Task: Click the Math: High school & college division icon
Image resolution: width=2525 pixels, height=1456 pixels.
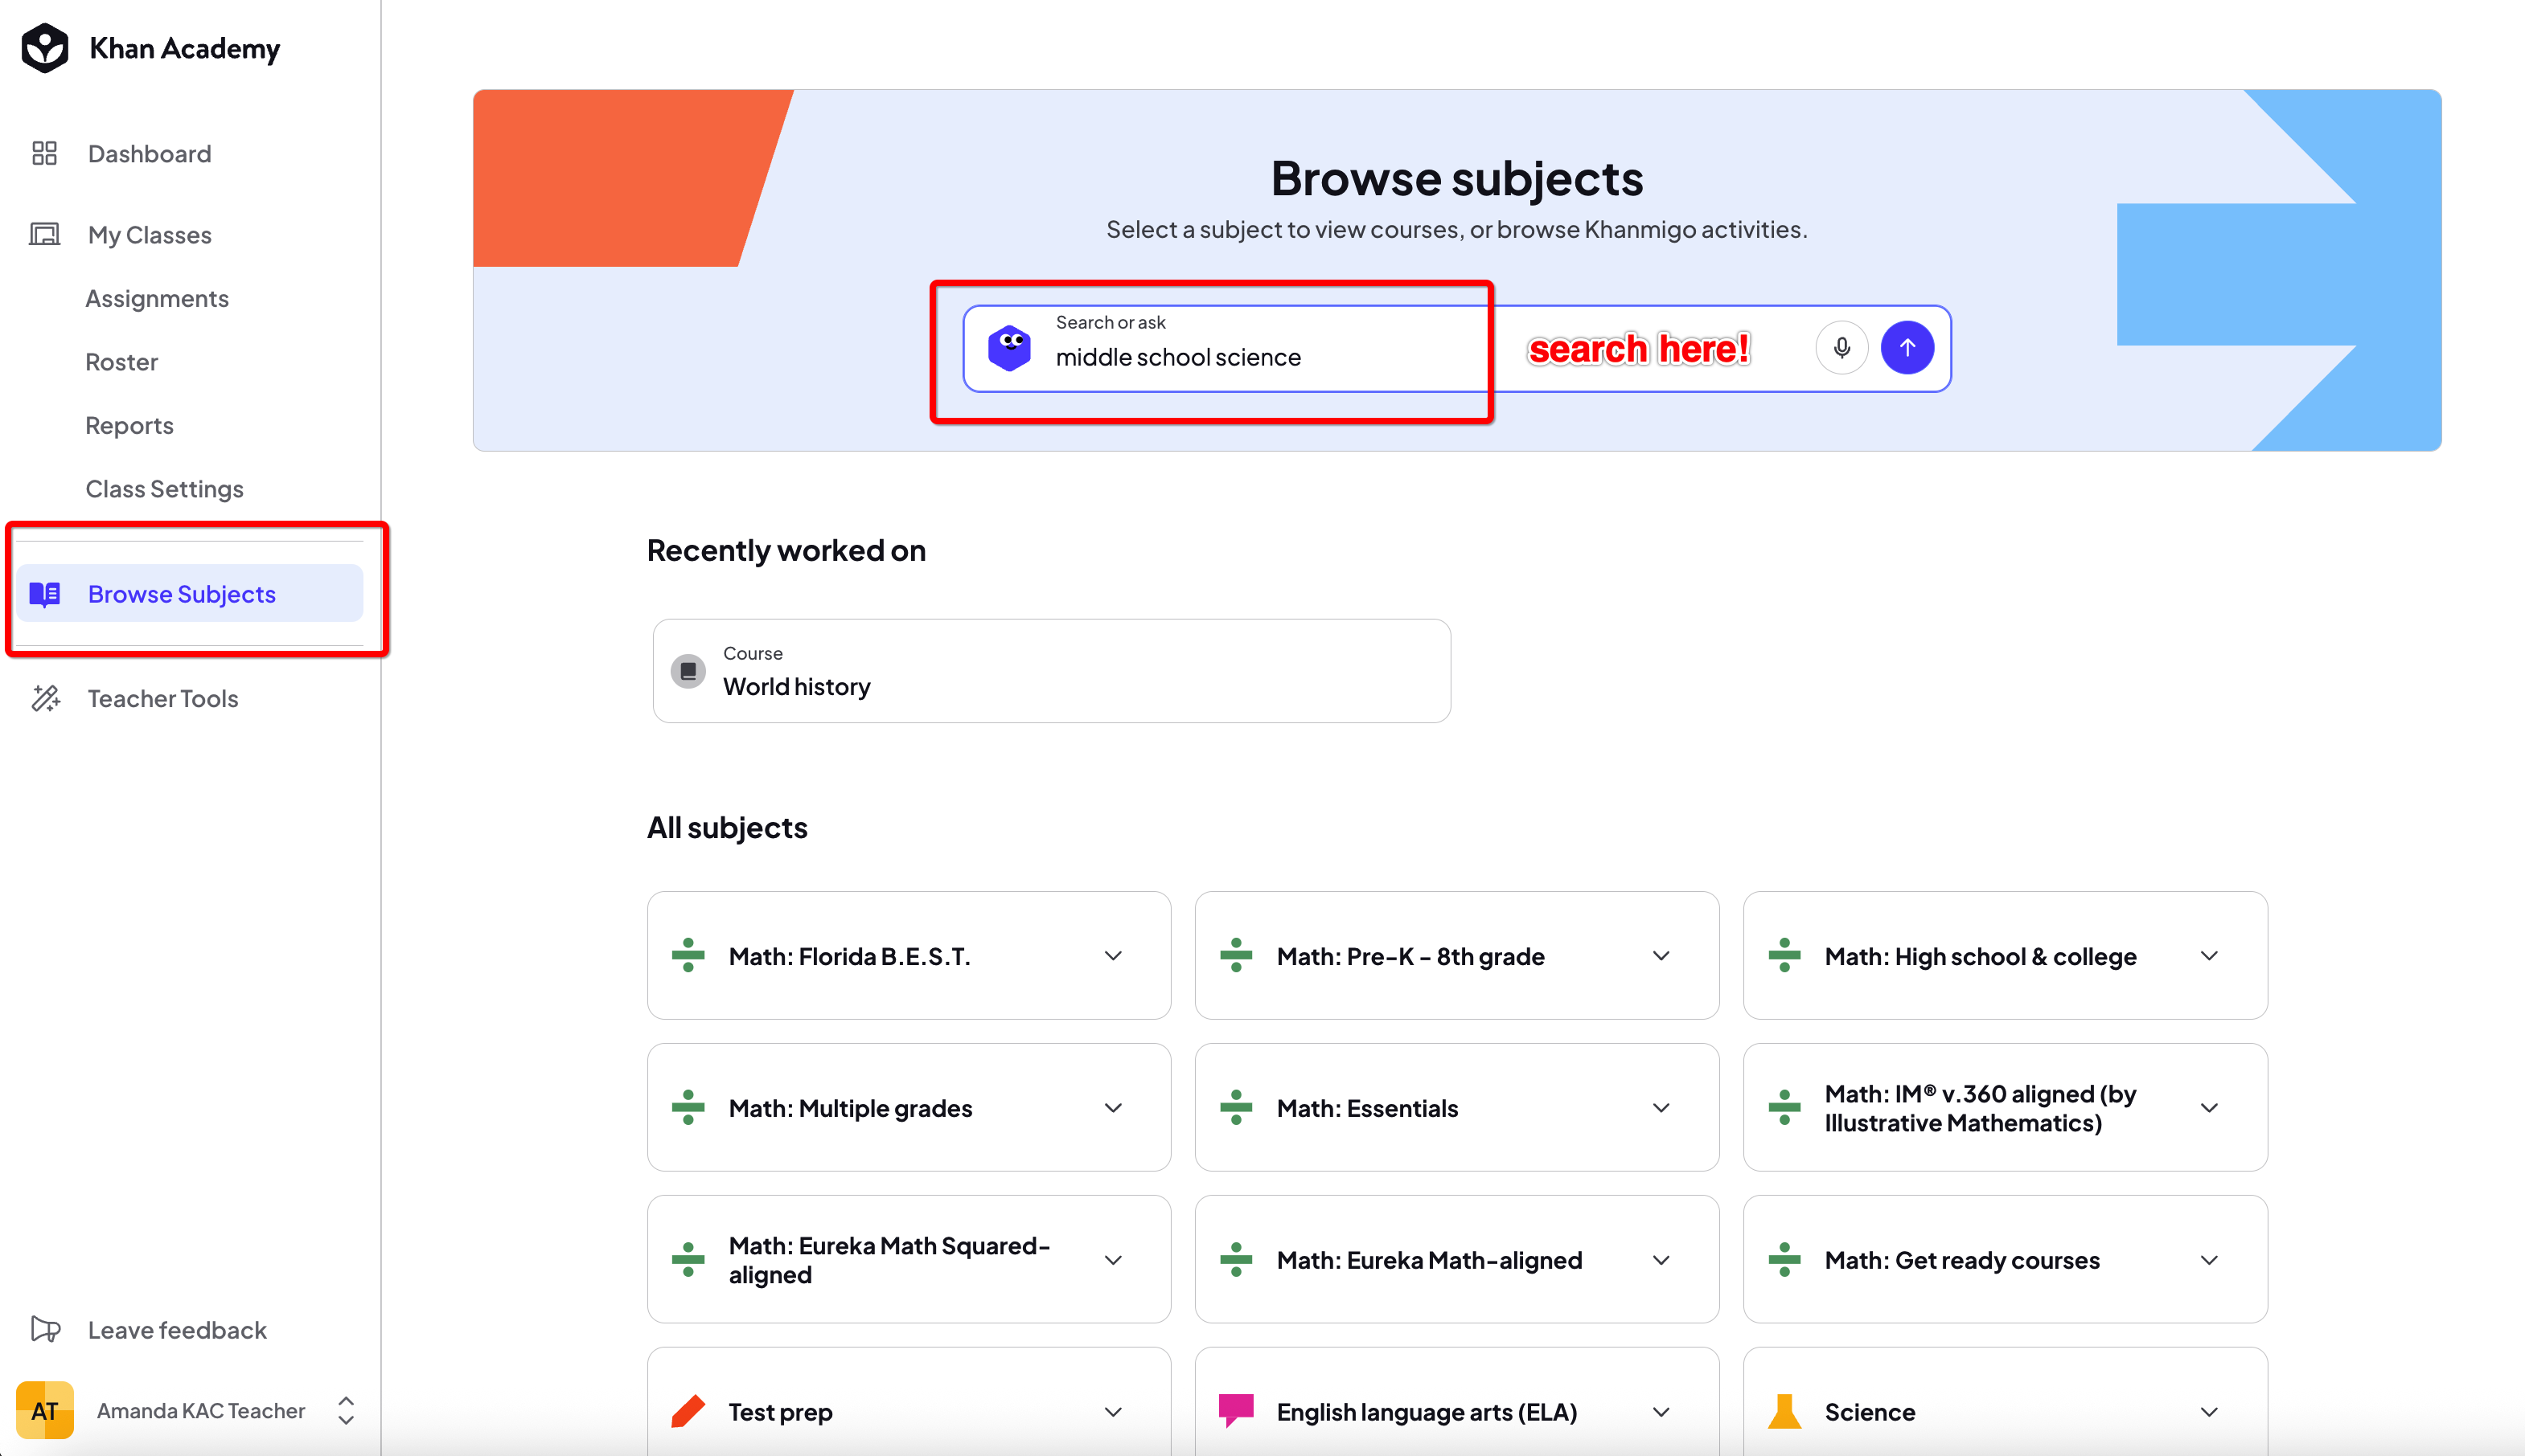Action: click(1784, 956)
